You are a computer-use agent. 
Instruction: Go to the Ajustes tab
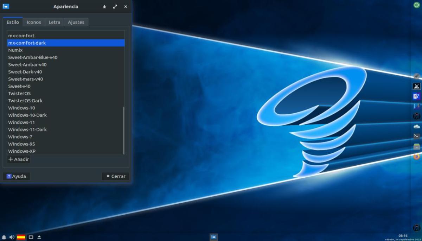(x=76, y=22)
